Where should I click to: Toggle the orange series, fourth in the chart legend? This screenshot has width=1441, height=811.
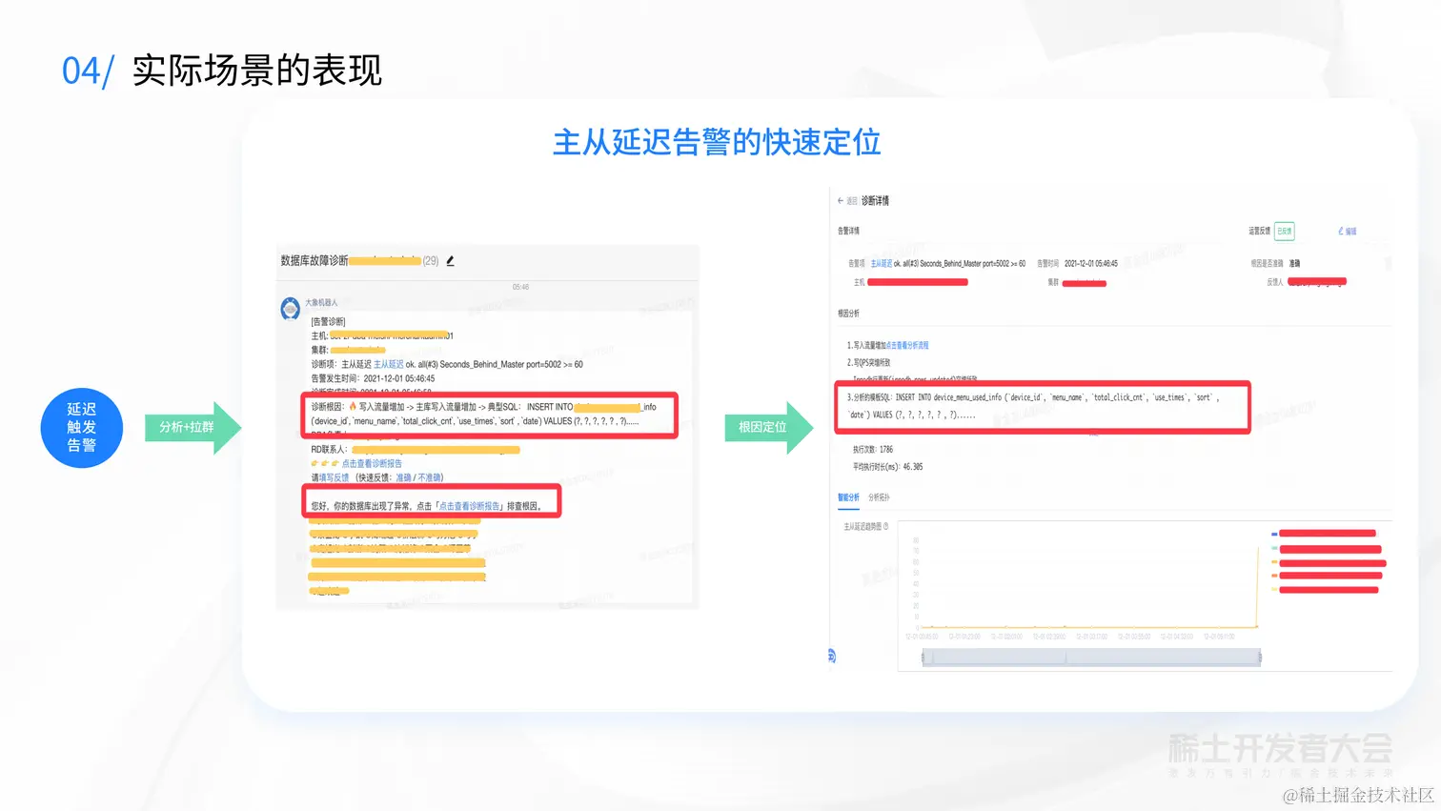tap(1274, 576)
